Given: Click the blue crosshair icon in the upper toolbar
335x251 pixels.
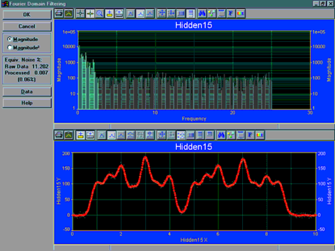Looking at the screenshot, I should click(x=80, y=13).
